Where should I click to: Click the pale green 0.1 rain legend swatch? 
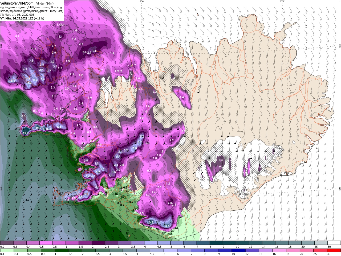point(7,250)
